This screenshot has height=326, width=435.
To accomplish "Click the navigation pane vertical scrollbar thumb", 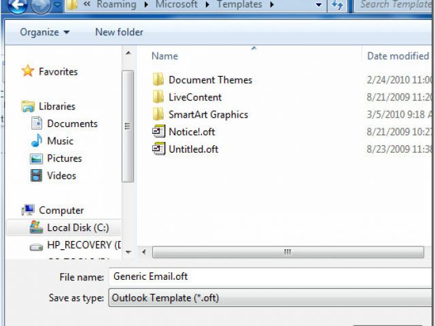I will tap(128, 126).
